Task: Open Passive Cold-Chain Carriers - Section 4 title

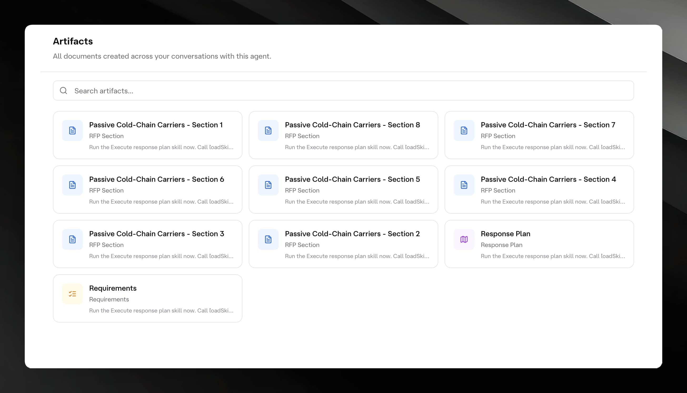Action: coord(549,179)
